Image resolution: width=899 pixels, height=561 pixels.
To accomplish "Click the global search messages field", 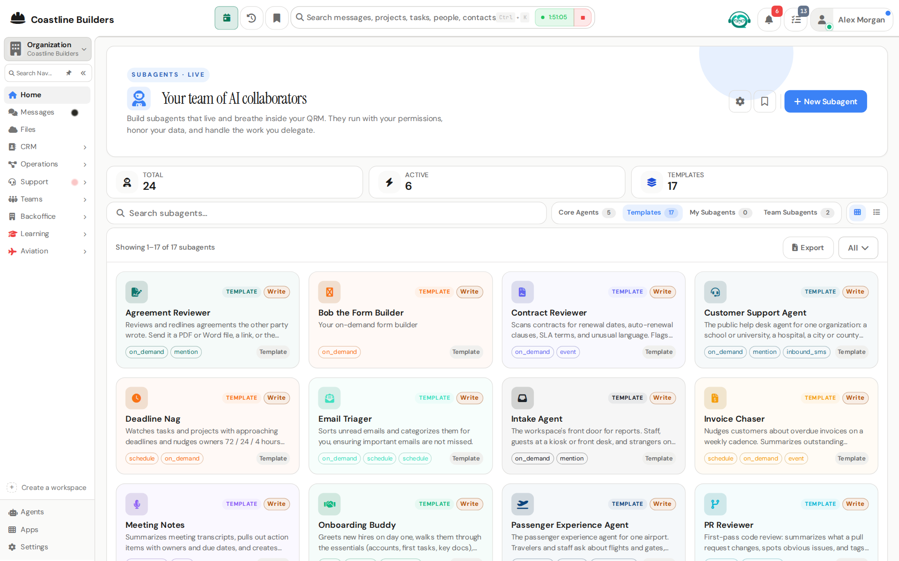I will (401, 18).
